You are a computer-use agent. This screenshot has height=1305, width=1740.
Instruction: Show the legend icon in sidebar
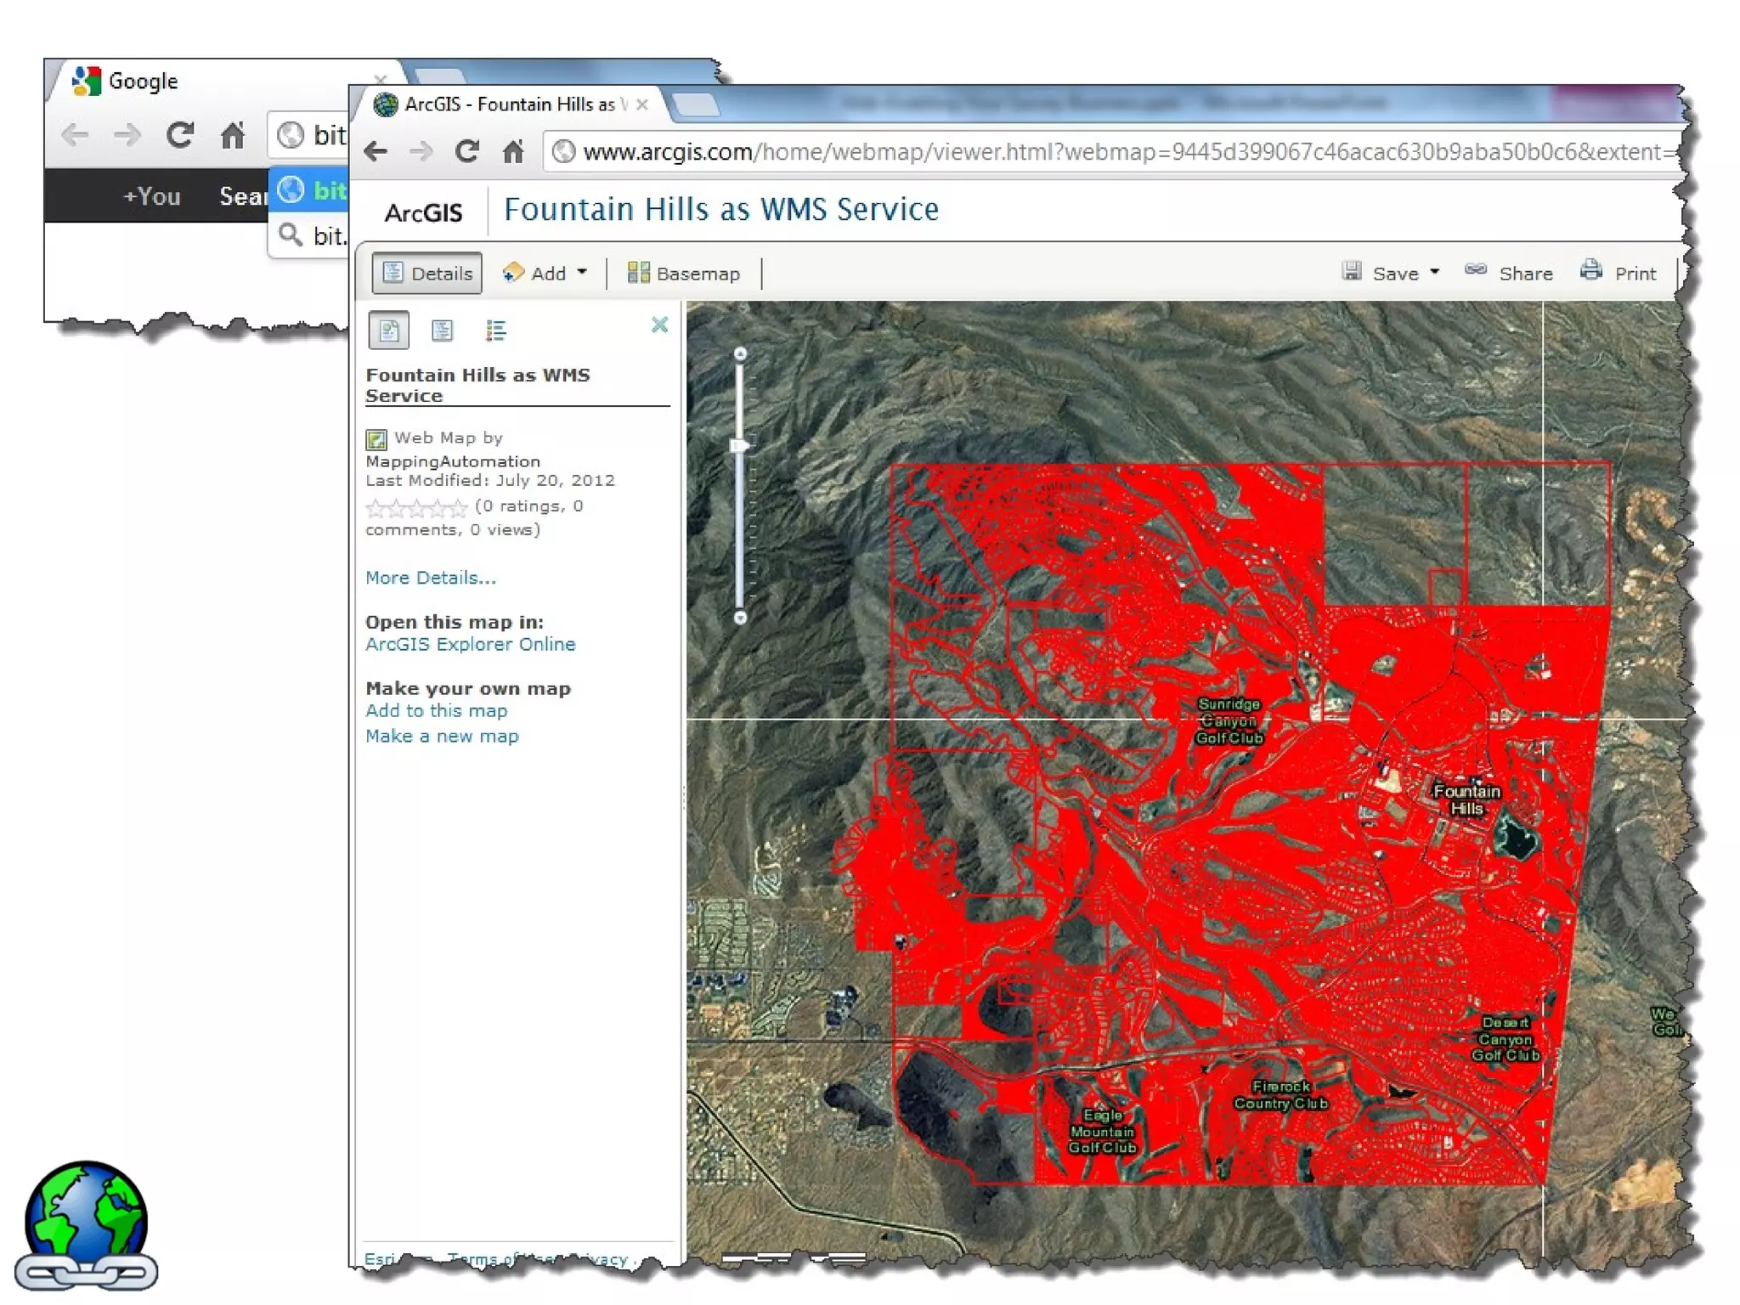(495, 330)
